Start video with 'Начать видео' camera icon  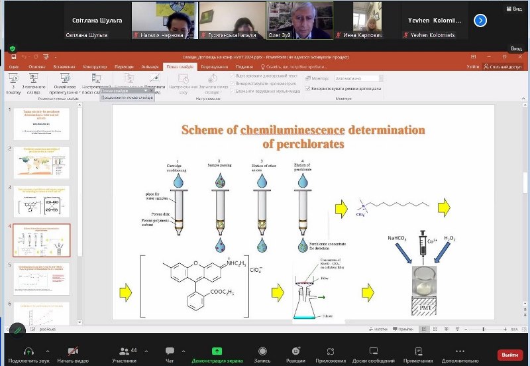coord(73,351)
